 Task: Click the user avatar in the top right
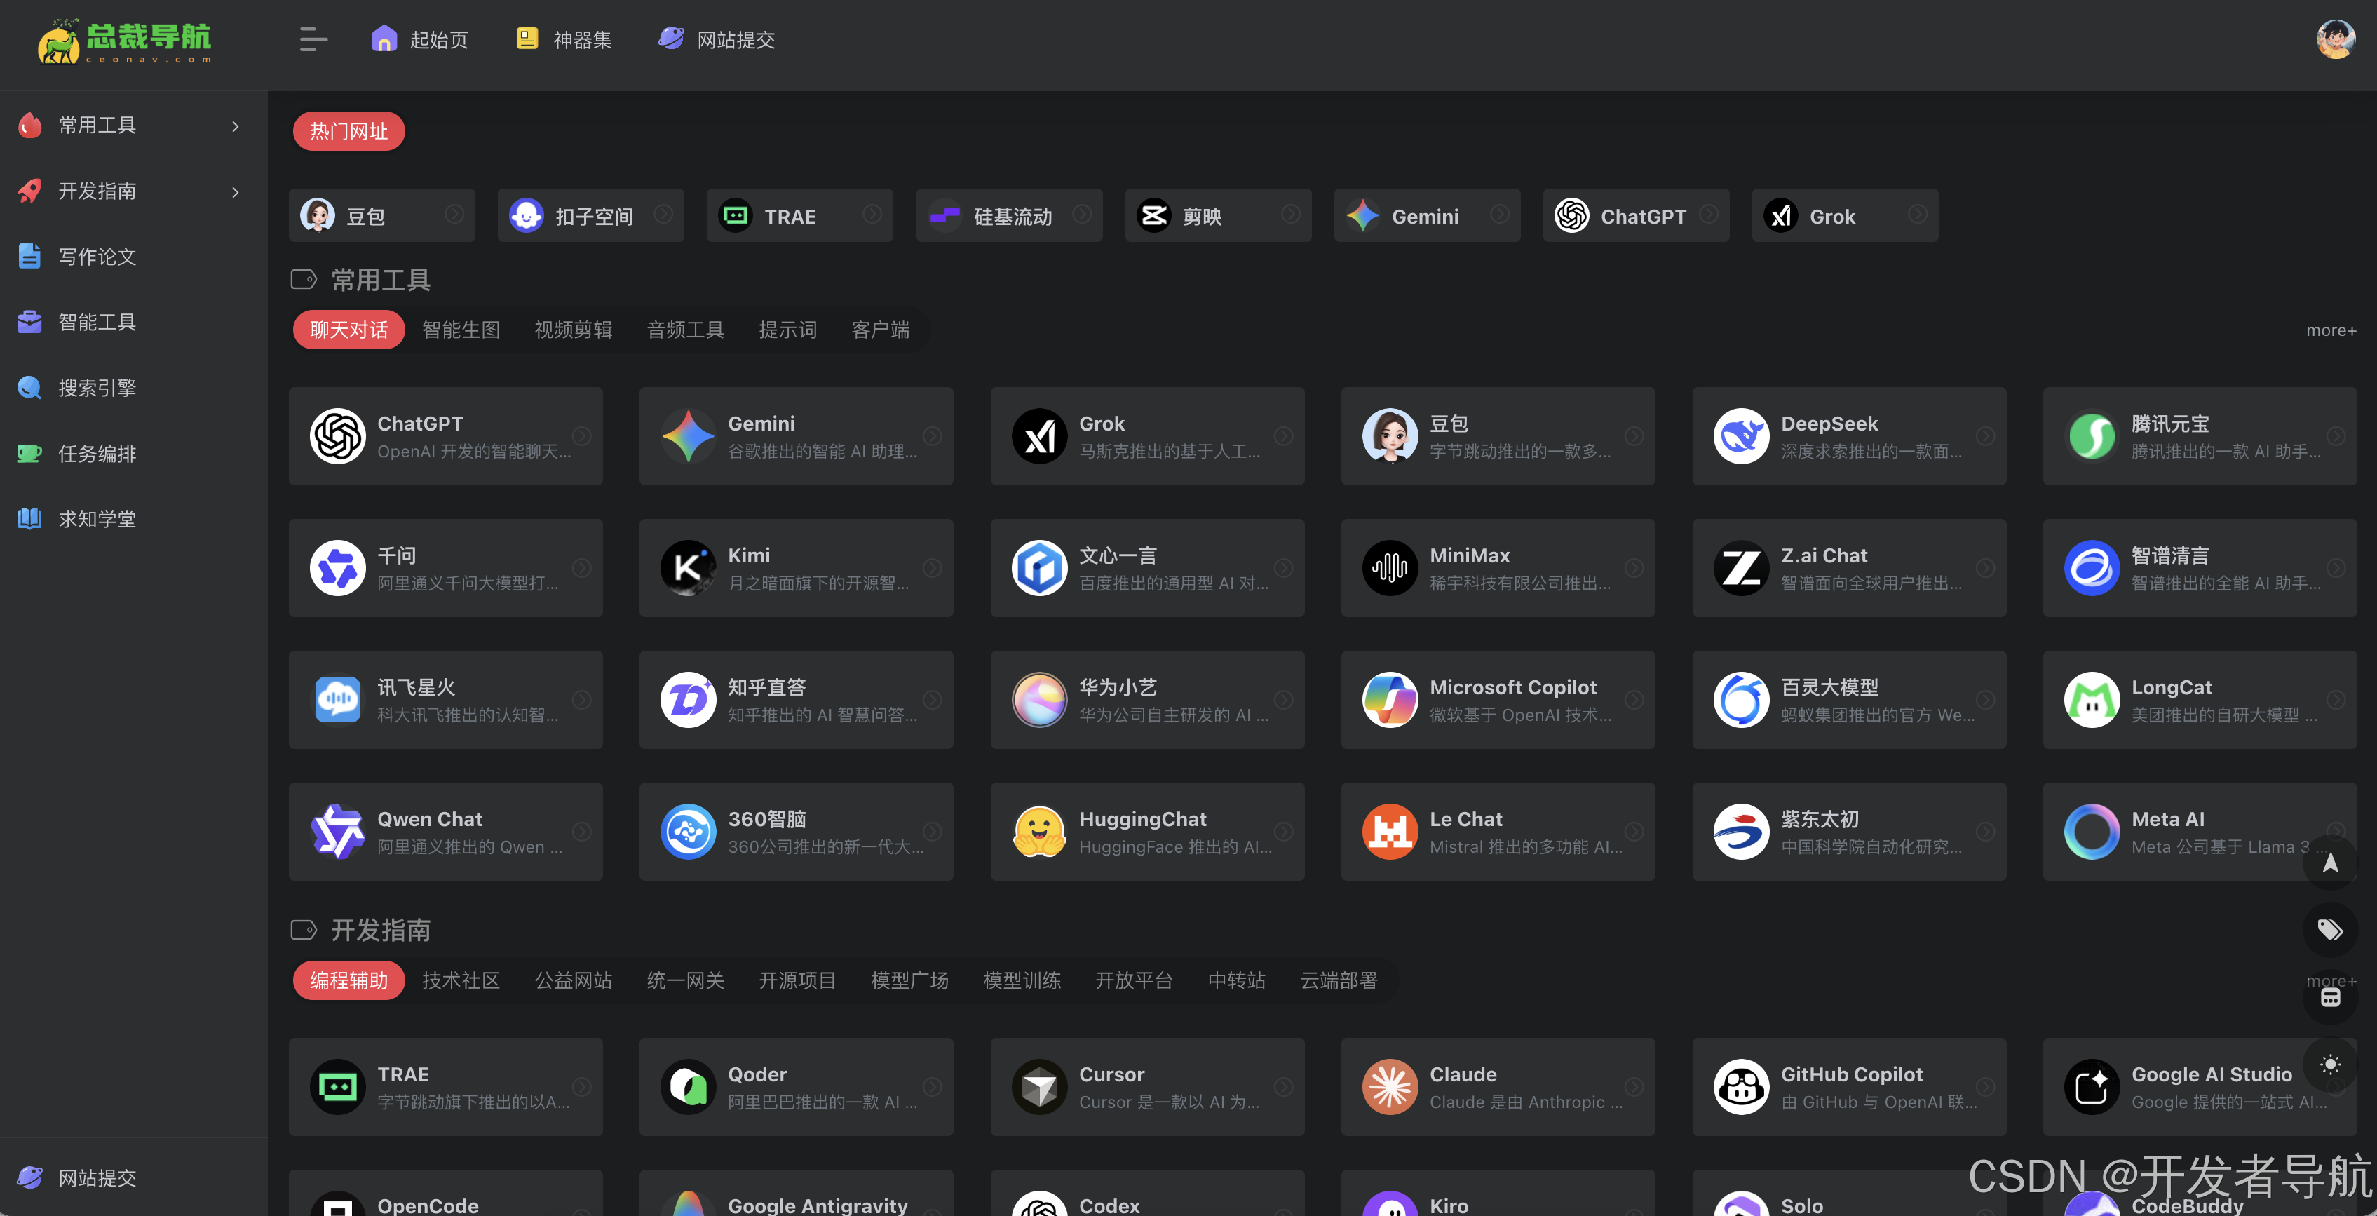[2336, 39]
